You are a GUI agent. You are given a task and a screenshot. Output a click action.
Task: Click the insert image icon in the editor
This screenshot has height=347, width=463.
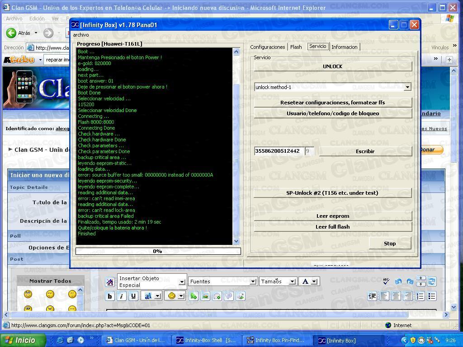(205, 296)
